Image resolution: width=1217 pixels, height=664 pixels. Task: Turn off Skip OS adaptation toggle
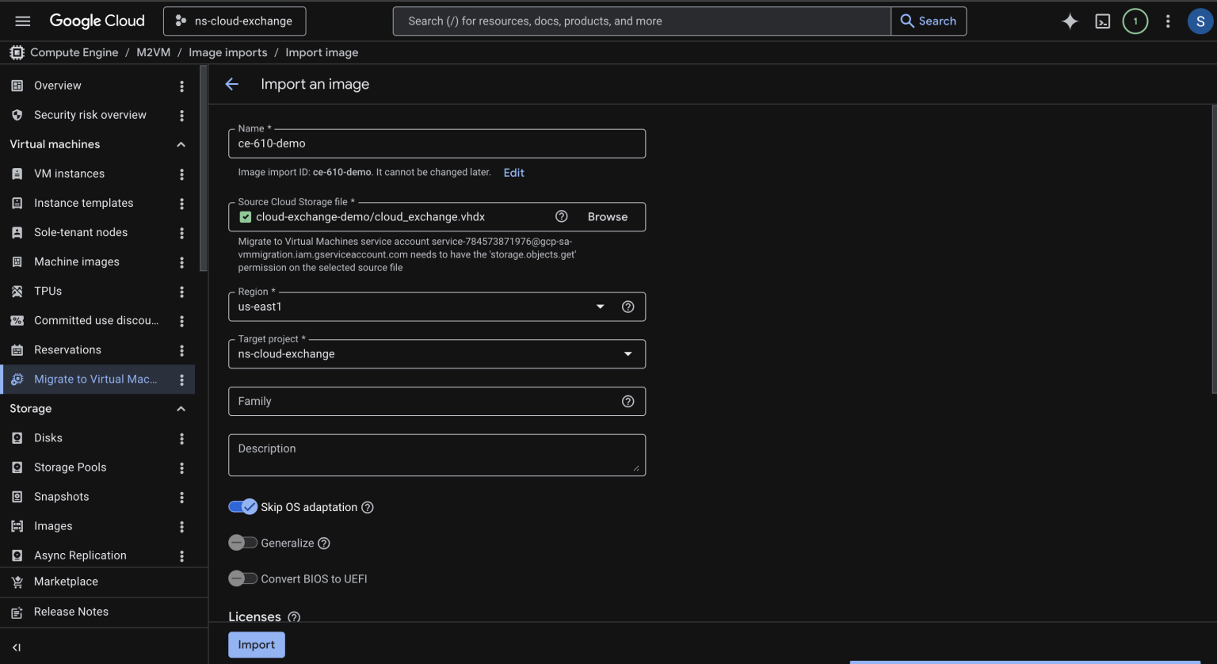click(x=243, y=507)
